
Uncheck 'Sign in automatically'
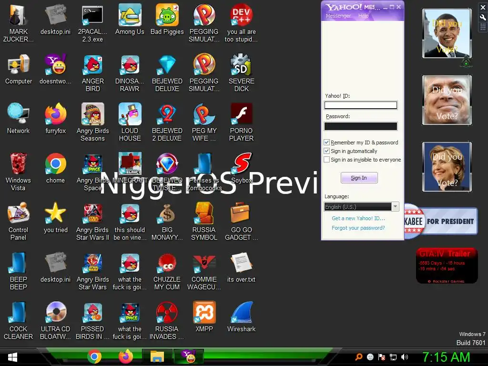coord(327,151)
